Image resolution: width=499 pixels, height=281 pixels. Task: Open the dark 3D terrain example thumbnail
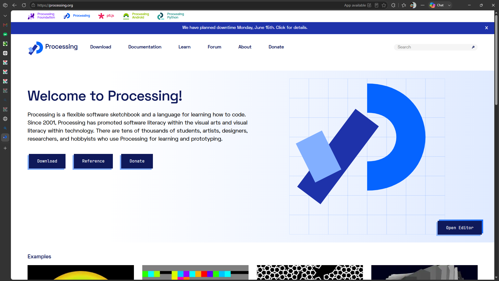(424, 272)
